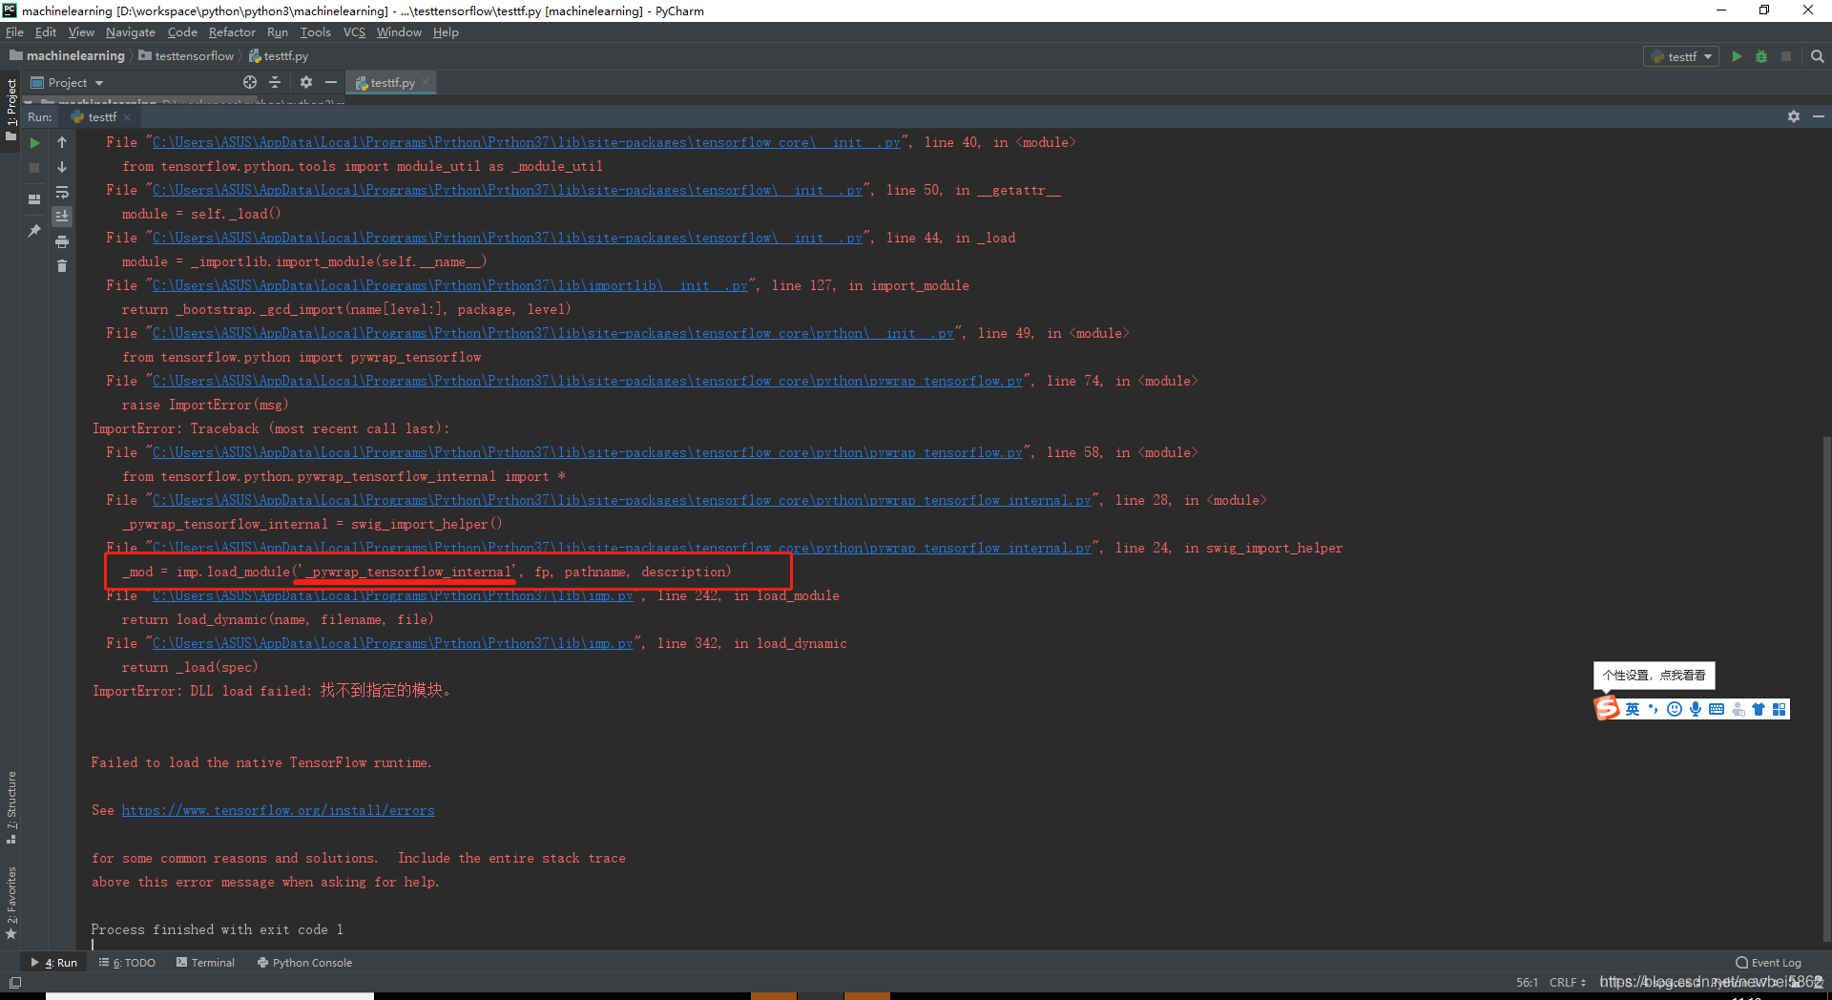Open the Help menu
Viewport: 1832px width, 1000px height.
coord(446,32)
